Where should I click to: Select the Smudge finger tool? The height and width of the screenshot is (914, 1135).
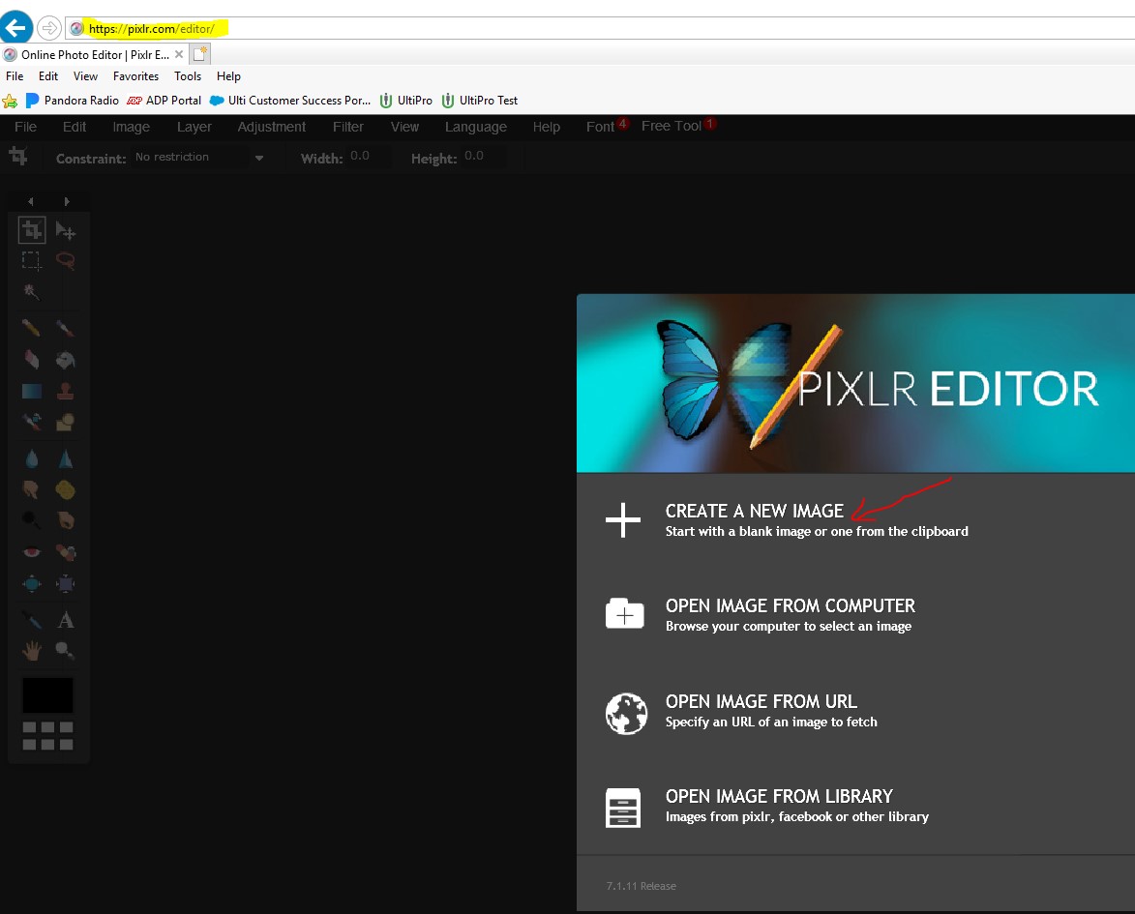click(x=31, y=490)
